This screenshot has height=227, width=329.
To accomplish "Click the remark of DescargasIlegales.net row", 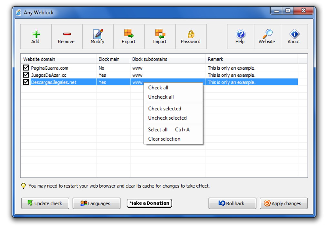I will coord(232,82).
